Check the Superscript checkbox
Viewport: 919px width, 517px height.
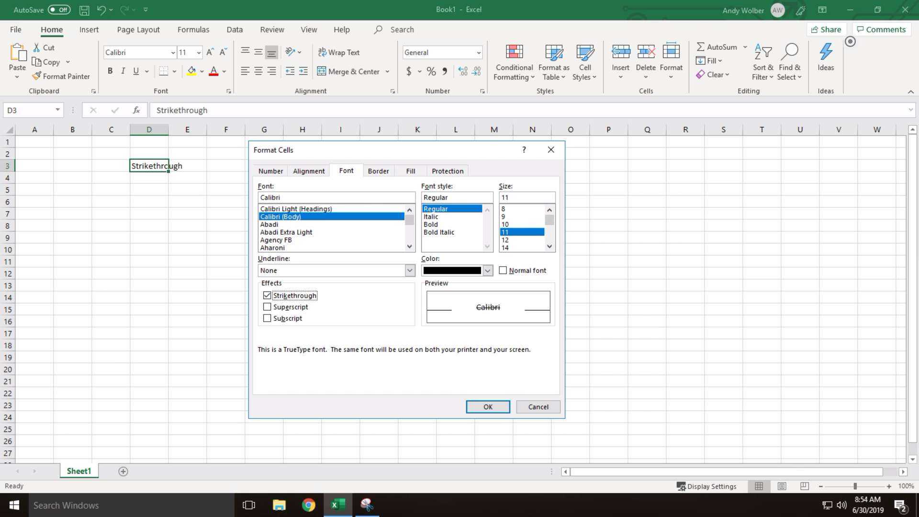(x=267, y=307)
